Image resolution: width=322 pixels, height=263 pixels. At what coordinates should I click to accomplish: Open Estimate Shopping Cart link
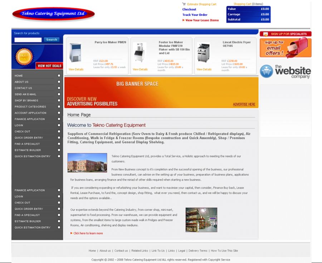202,4
